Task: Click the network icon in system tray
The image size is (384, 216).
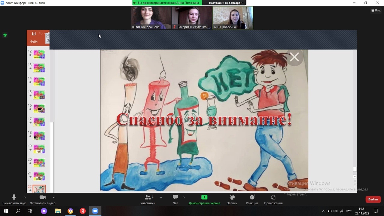Action: point(342,211)
